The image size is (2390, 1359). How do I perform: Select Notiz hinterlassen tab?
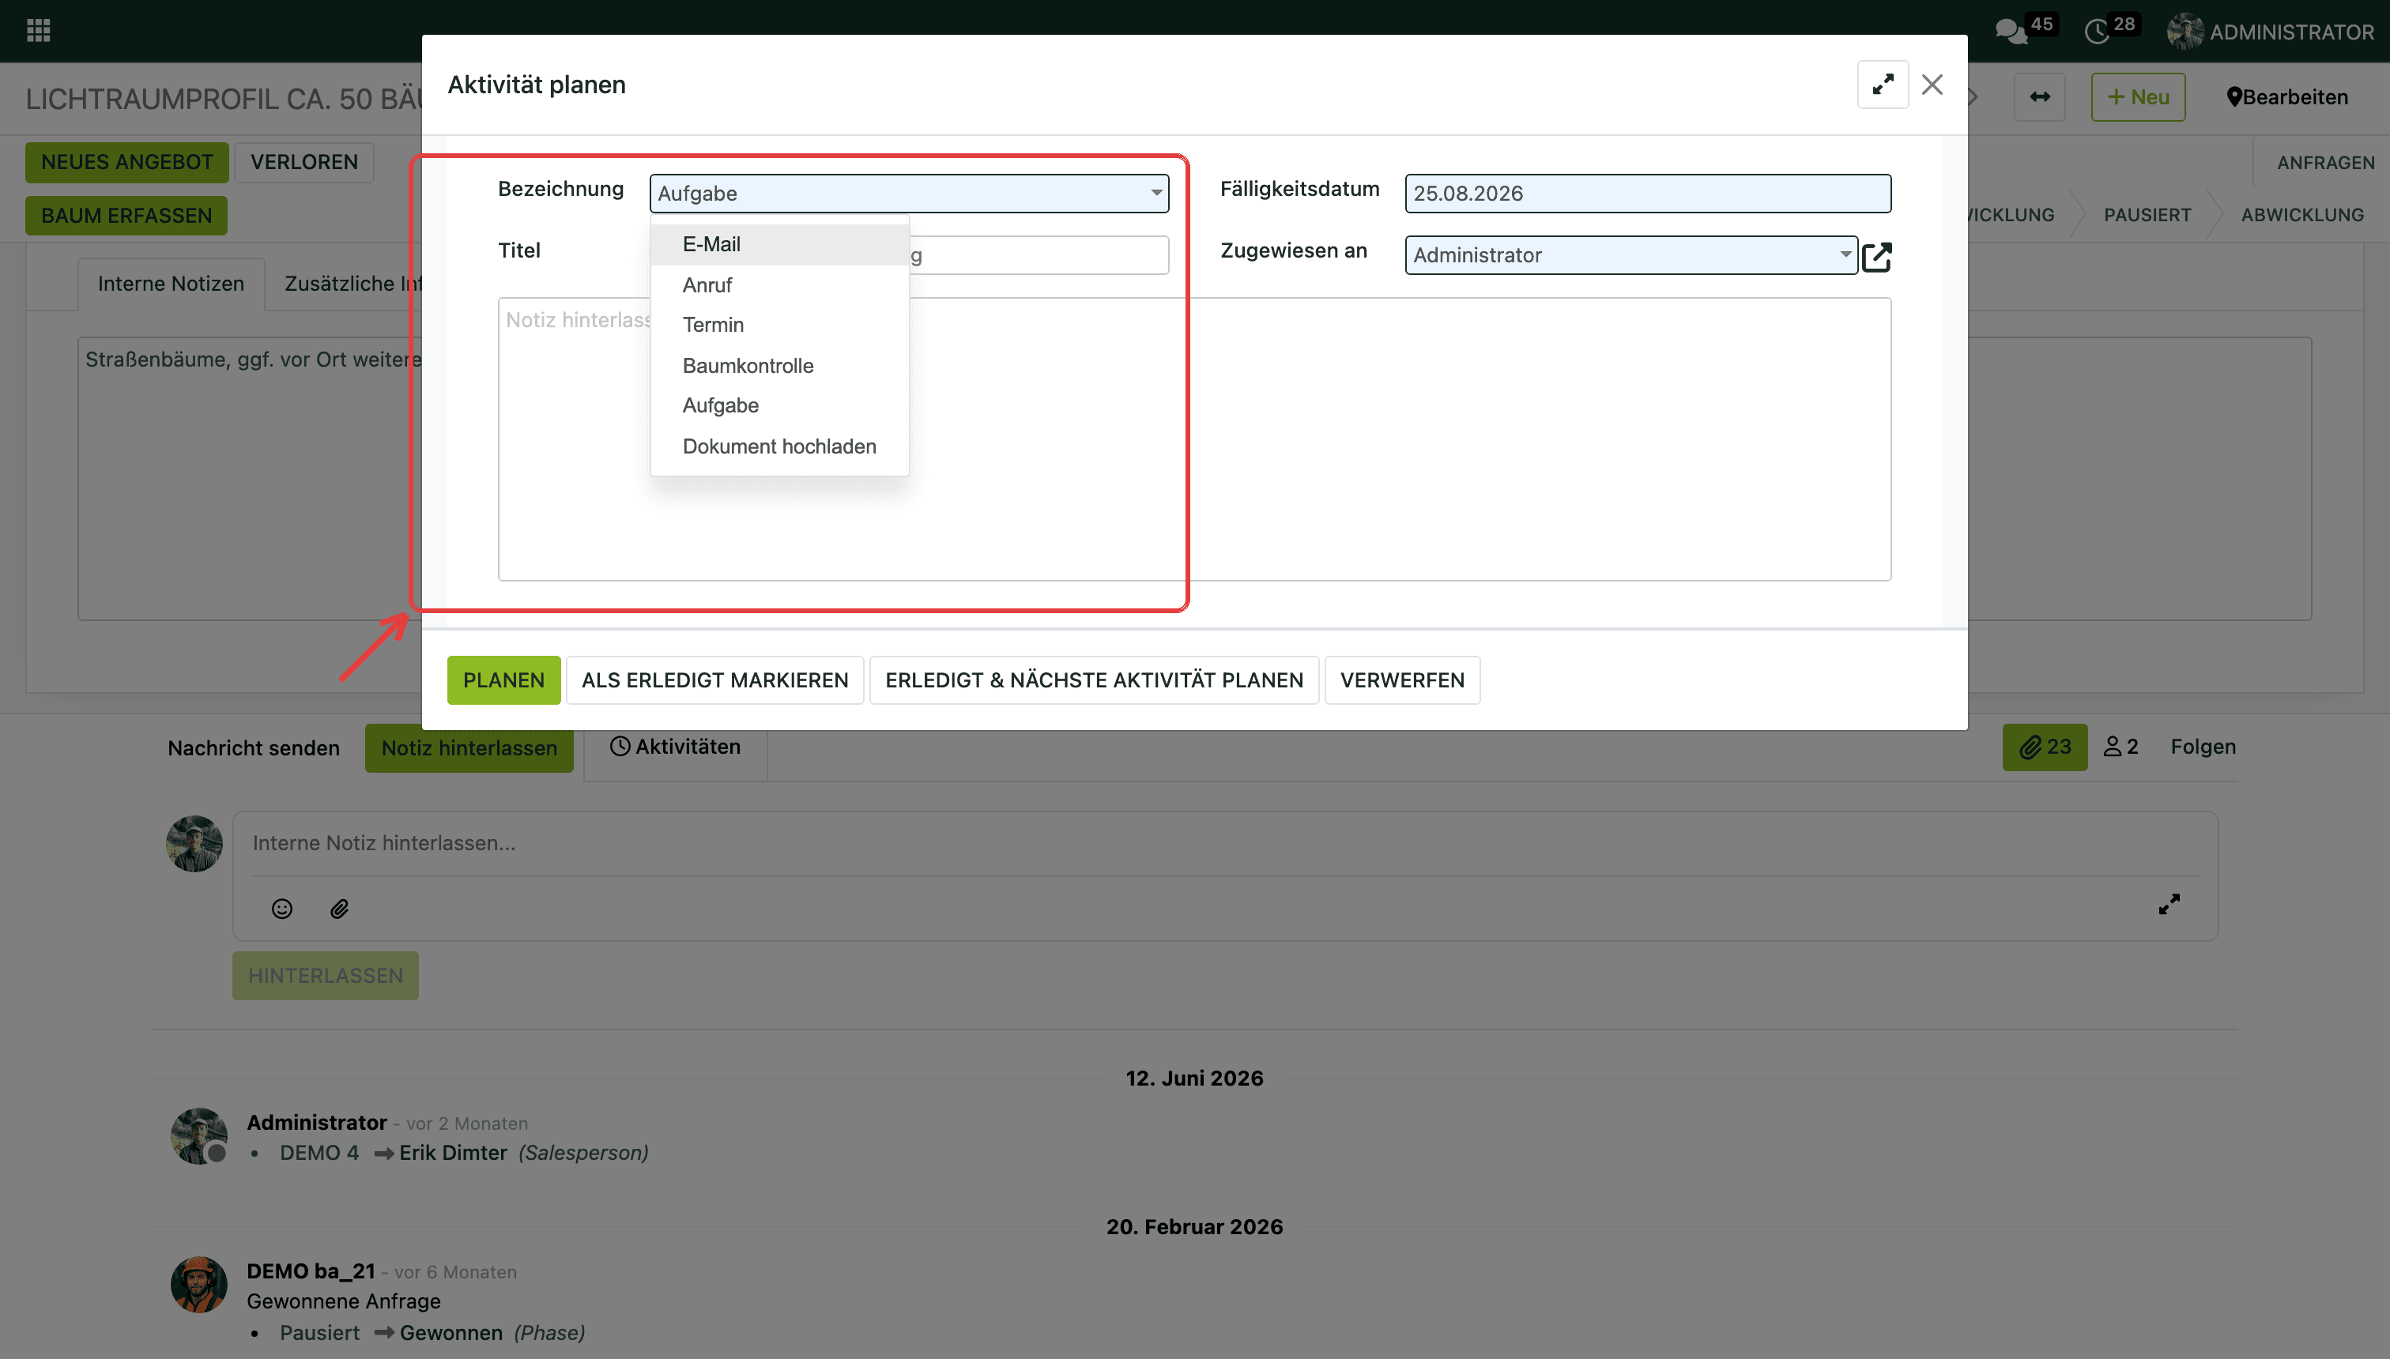(x=469, y=747)
